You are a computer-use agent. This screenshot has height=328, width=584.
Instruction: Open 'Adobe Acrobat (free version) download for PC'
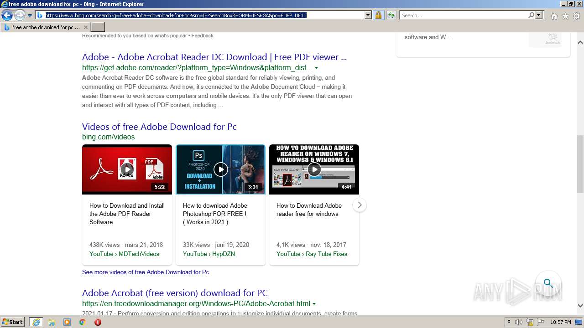175,293
